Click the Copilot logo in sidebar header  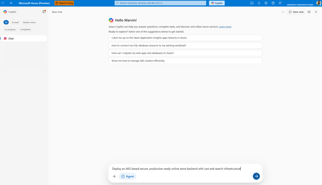tap(5, 12)
